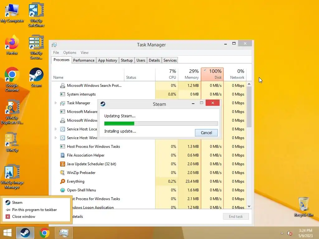This screenshot has height=239, width=319.
Task: Select the Everything process row
Action: coord(149,181)
